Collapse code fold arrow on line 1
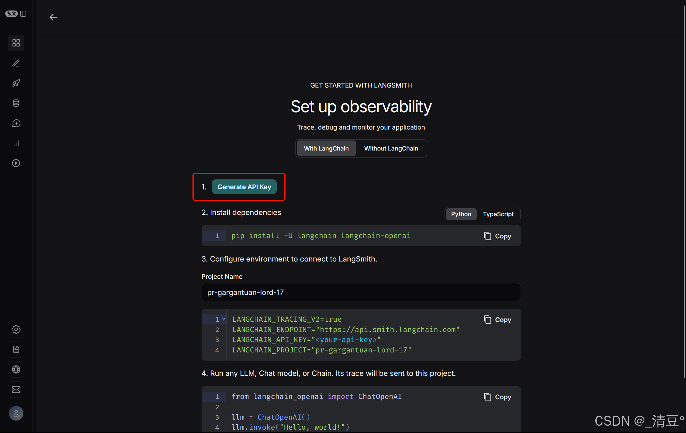This screenshot has width=686, height=433. coord(224,319)
